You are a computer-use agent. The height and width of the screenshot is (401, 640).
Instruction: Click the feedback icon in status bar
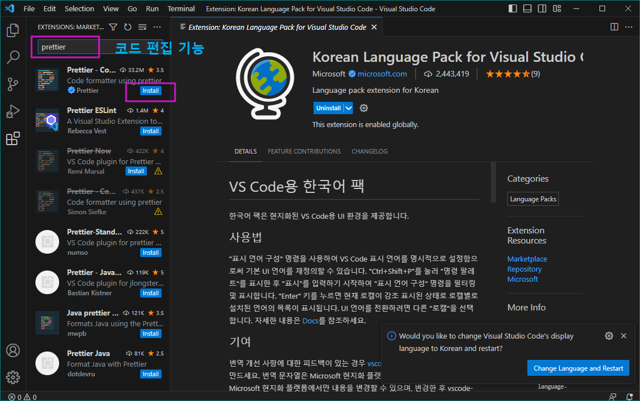(612, 397)
